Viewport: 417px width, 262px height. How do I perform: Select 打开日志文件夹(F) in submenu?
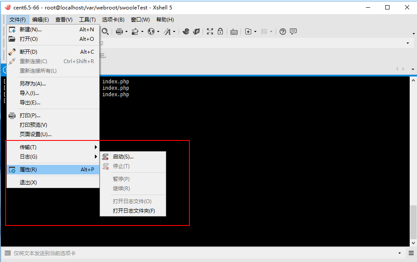pyautogui.click(x=133, y=211)
